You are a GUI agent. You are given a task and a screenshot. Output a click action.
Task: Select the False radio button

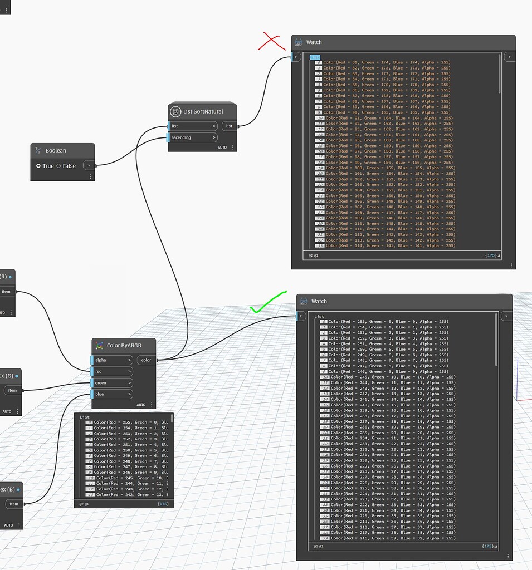pos(59,165)
